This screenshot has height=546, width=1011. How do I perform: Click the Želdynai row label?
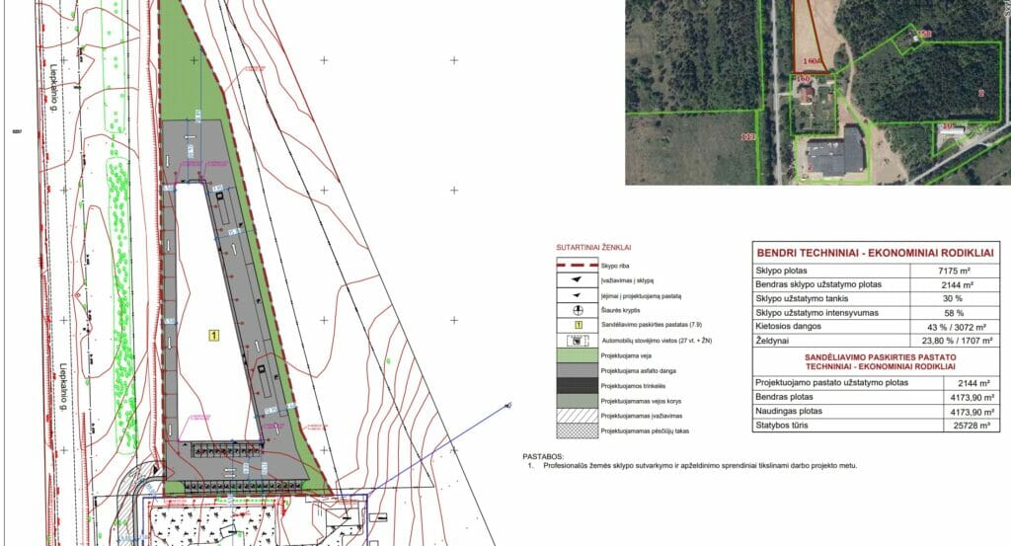pos(772,341)
